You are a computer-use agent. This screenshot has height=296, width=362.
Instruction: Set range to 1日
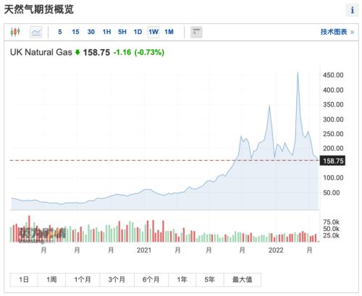(x=24, y=280)
